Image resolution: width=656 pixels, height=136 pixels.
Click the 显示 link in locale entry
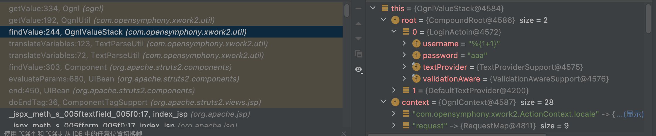634,114
